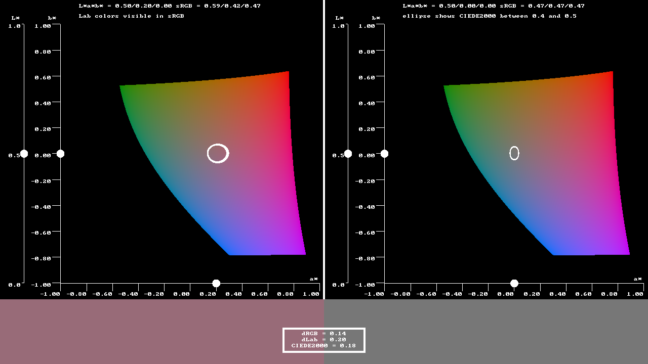This screenshot has width=648, height=364.
Task: Click right panel L*a*b* 0.50/0.00/0.00 header text
Action: (494, 6)
